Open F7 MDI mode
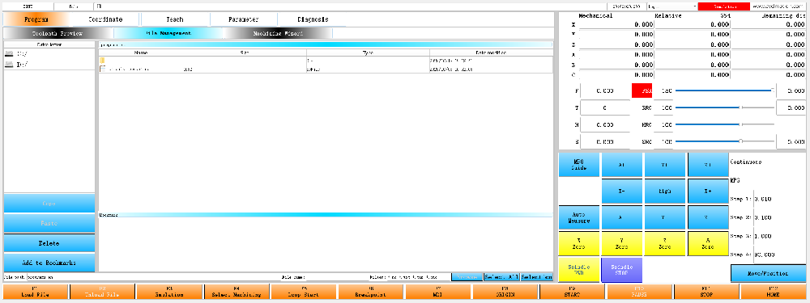 click(x=438, y=292)
